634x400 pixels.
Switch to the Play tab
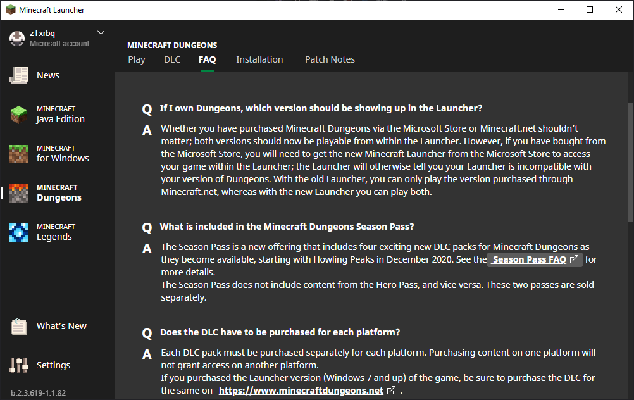(137, 59)
